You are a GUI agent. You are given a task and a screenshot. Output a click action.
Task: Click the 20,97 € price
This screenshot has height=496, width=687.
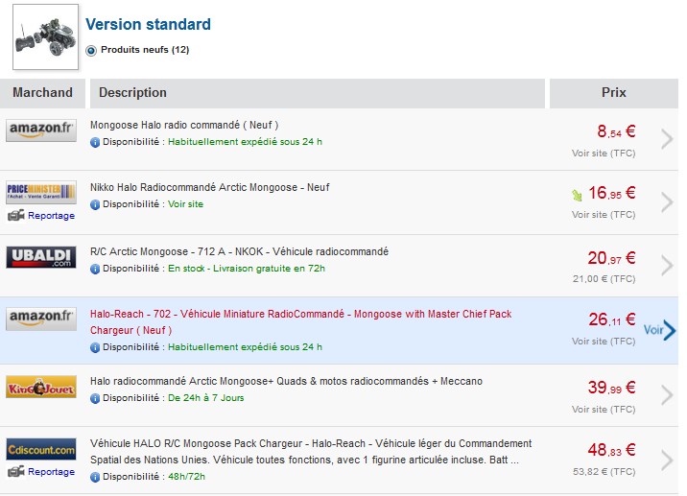[x=611, y=258]
